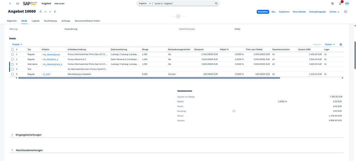This screenshot has height=161, width=356.
Task: Tick checkbox for row 1 FR_PRIMOGEN24
Action: [x=12, y=55]
